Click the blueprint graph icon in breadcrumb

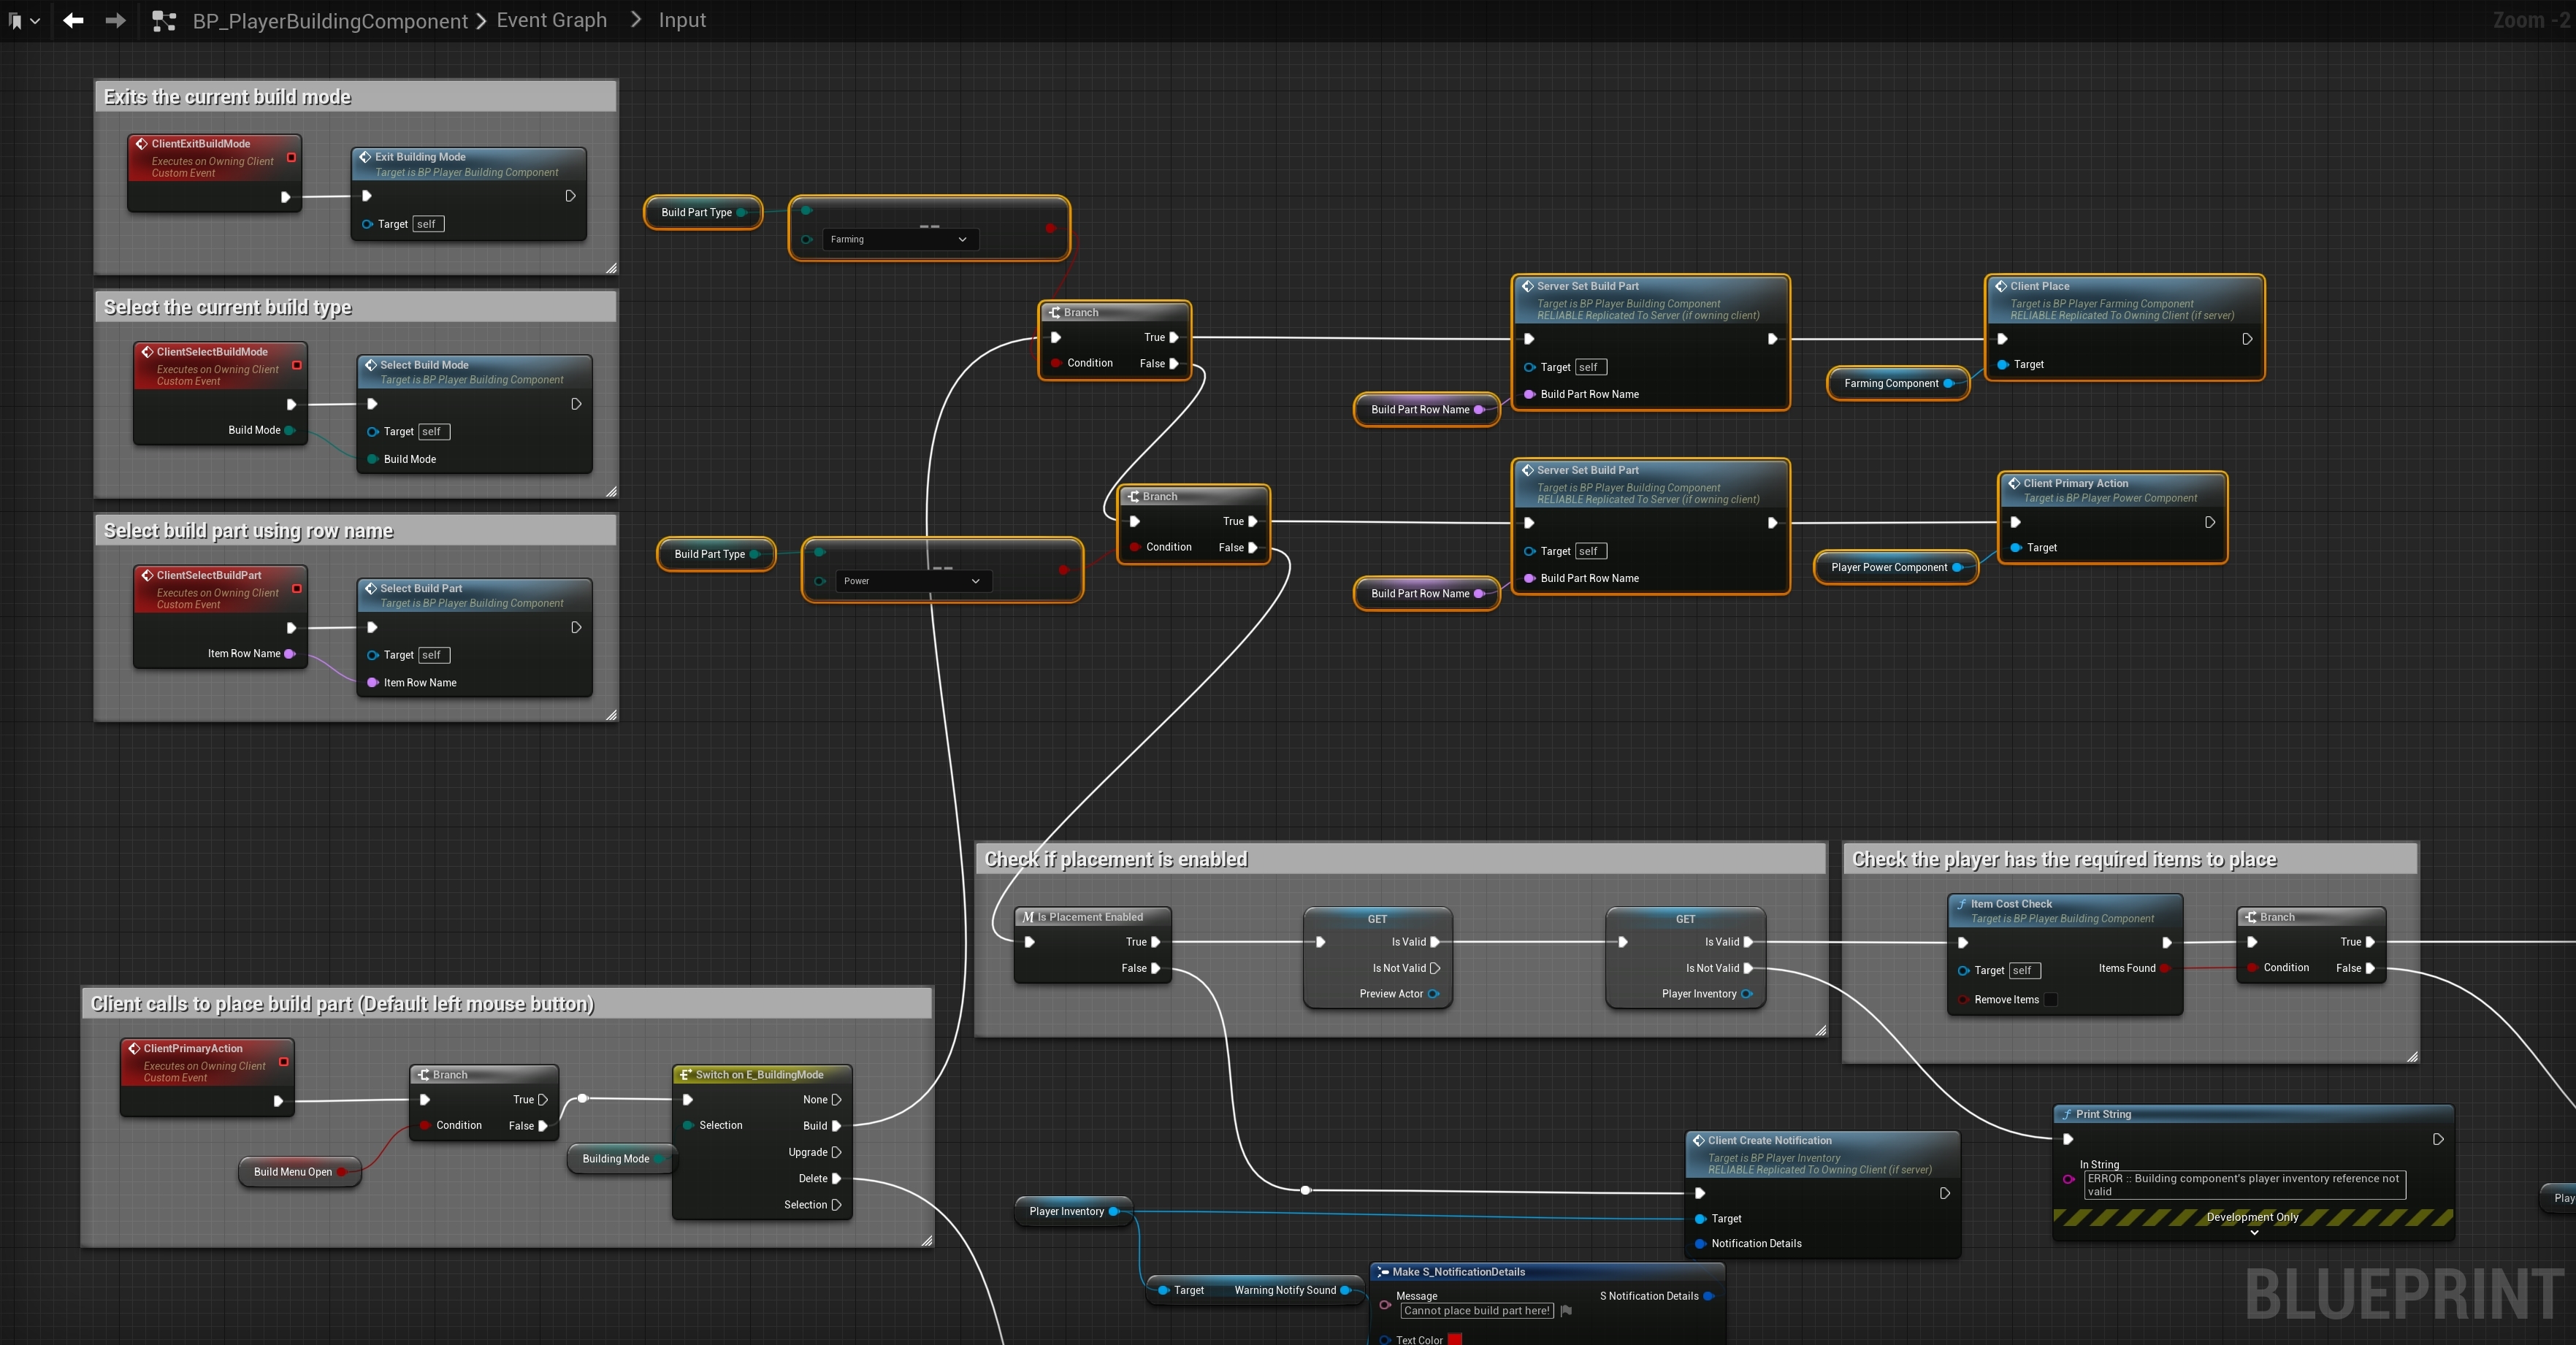[164, 21]
